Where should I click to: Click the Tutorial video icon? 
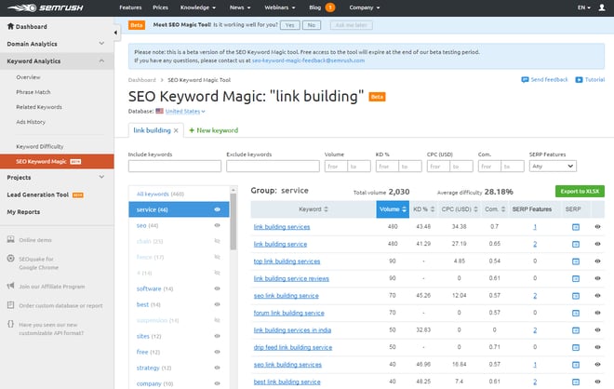pos(579,80)
